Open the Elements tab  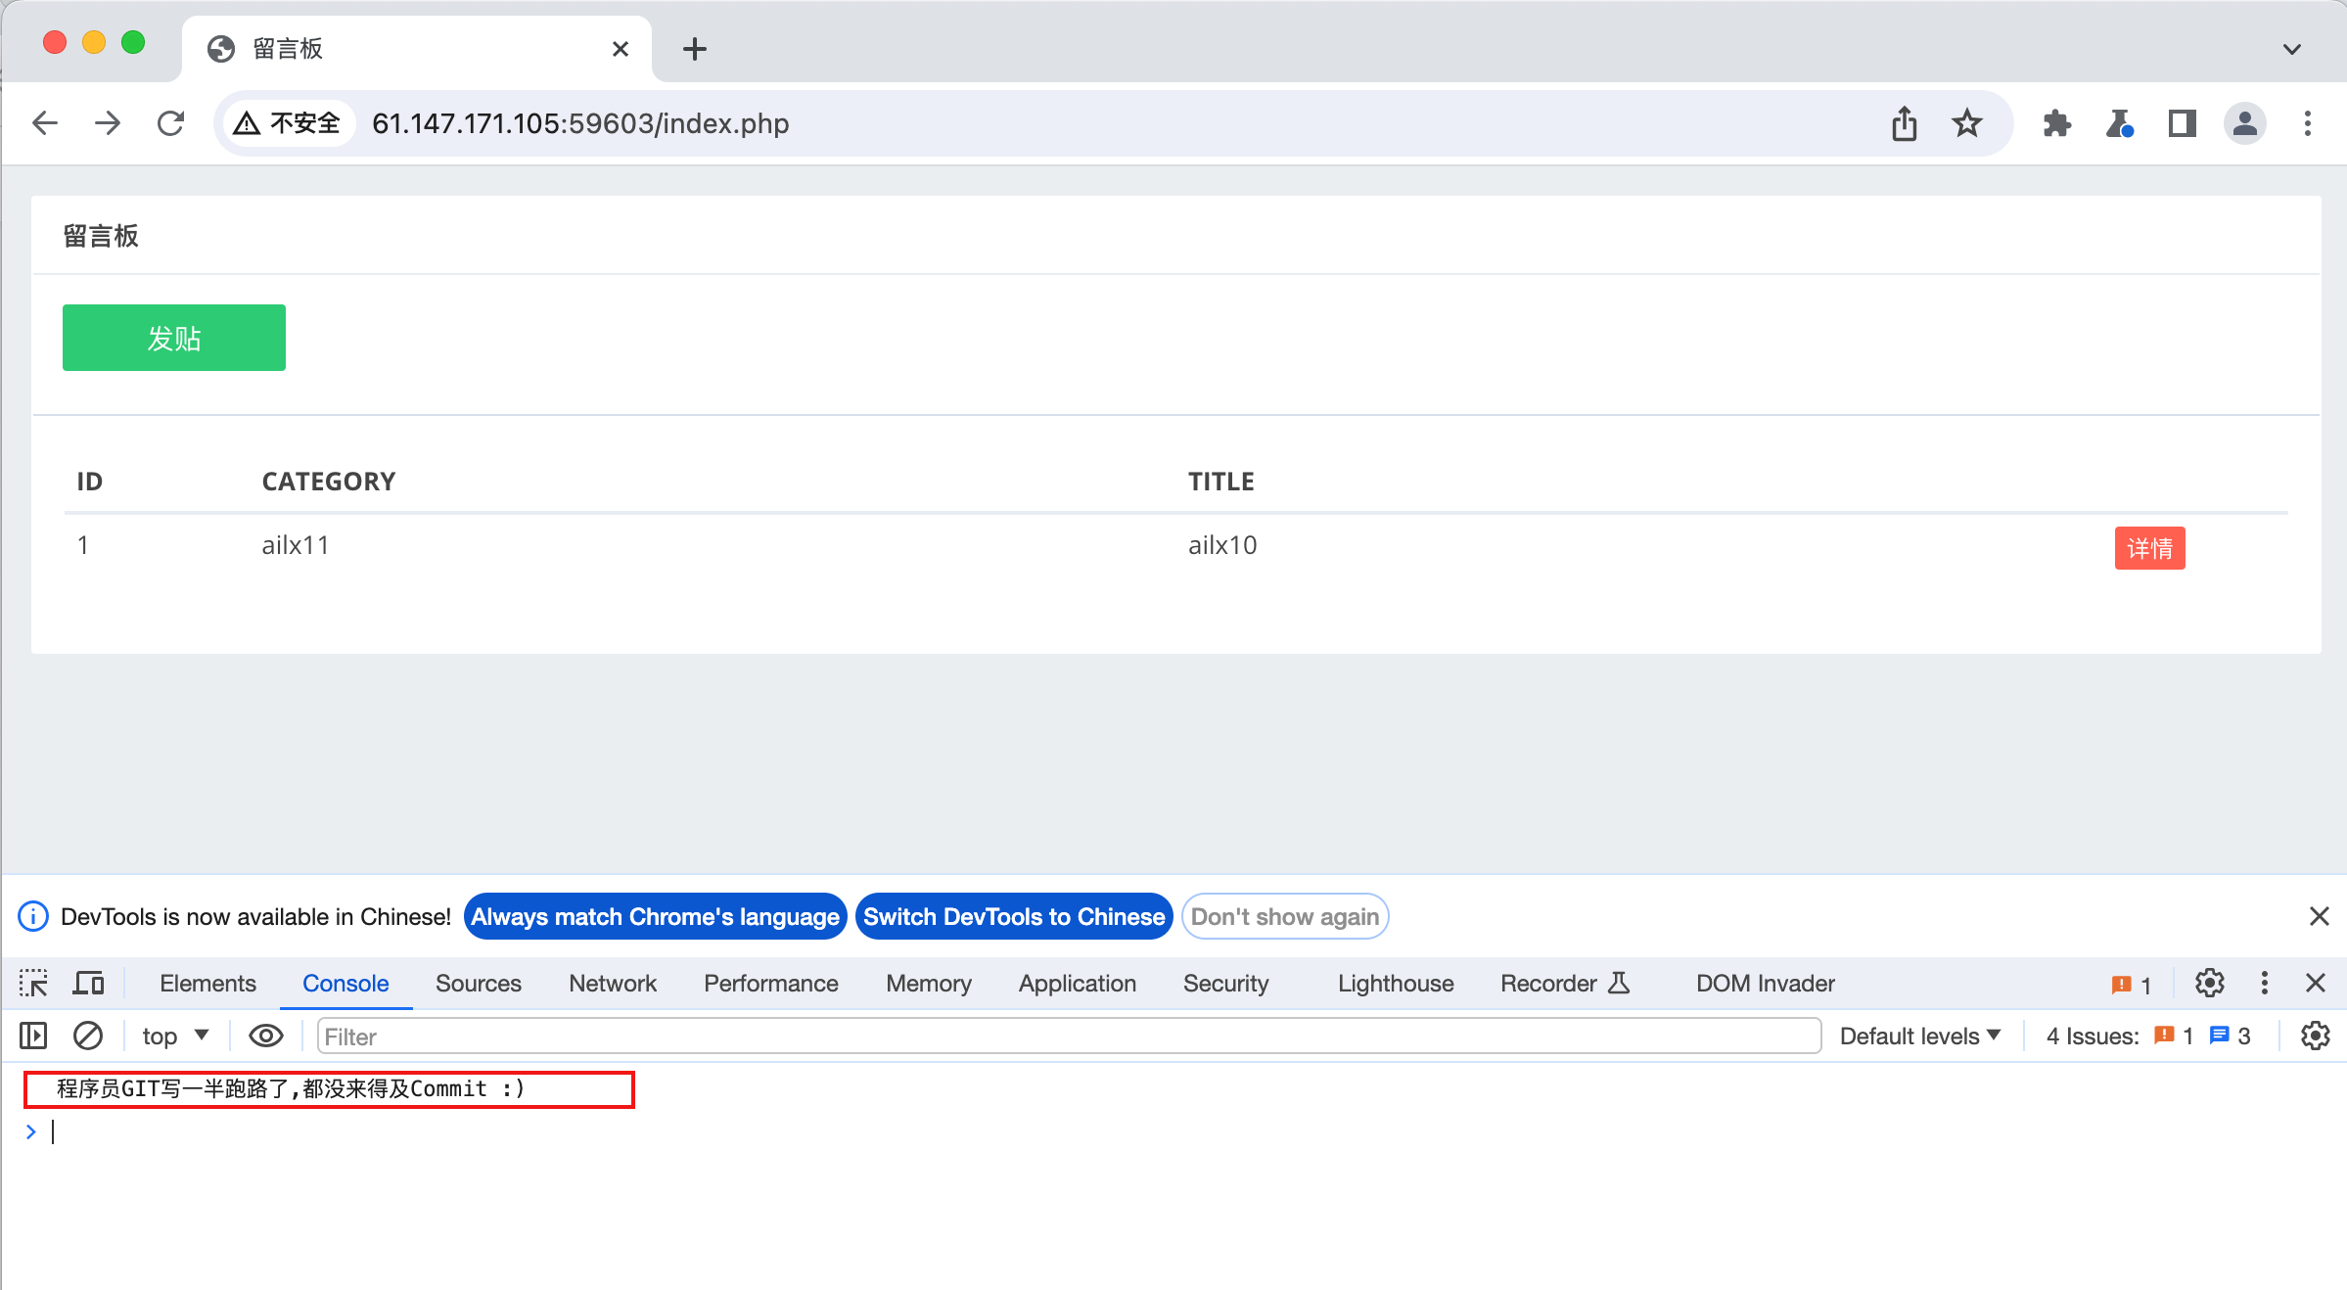pos(207,983)
